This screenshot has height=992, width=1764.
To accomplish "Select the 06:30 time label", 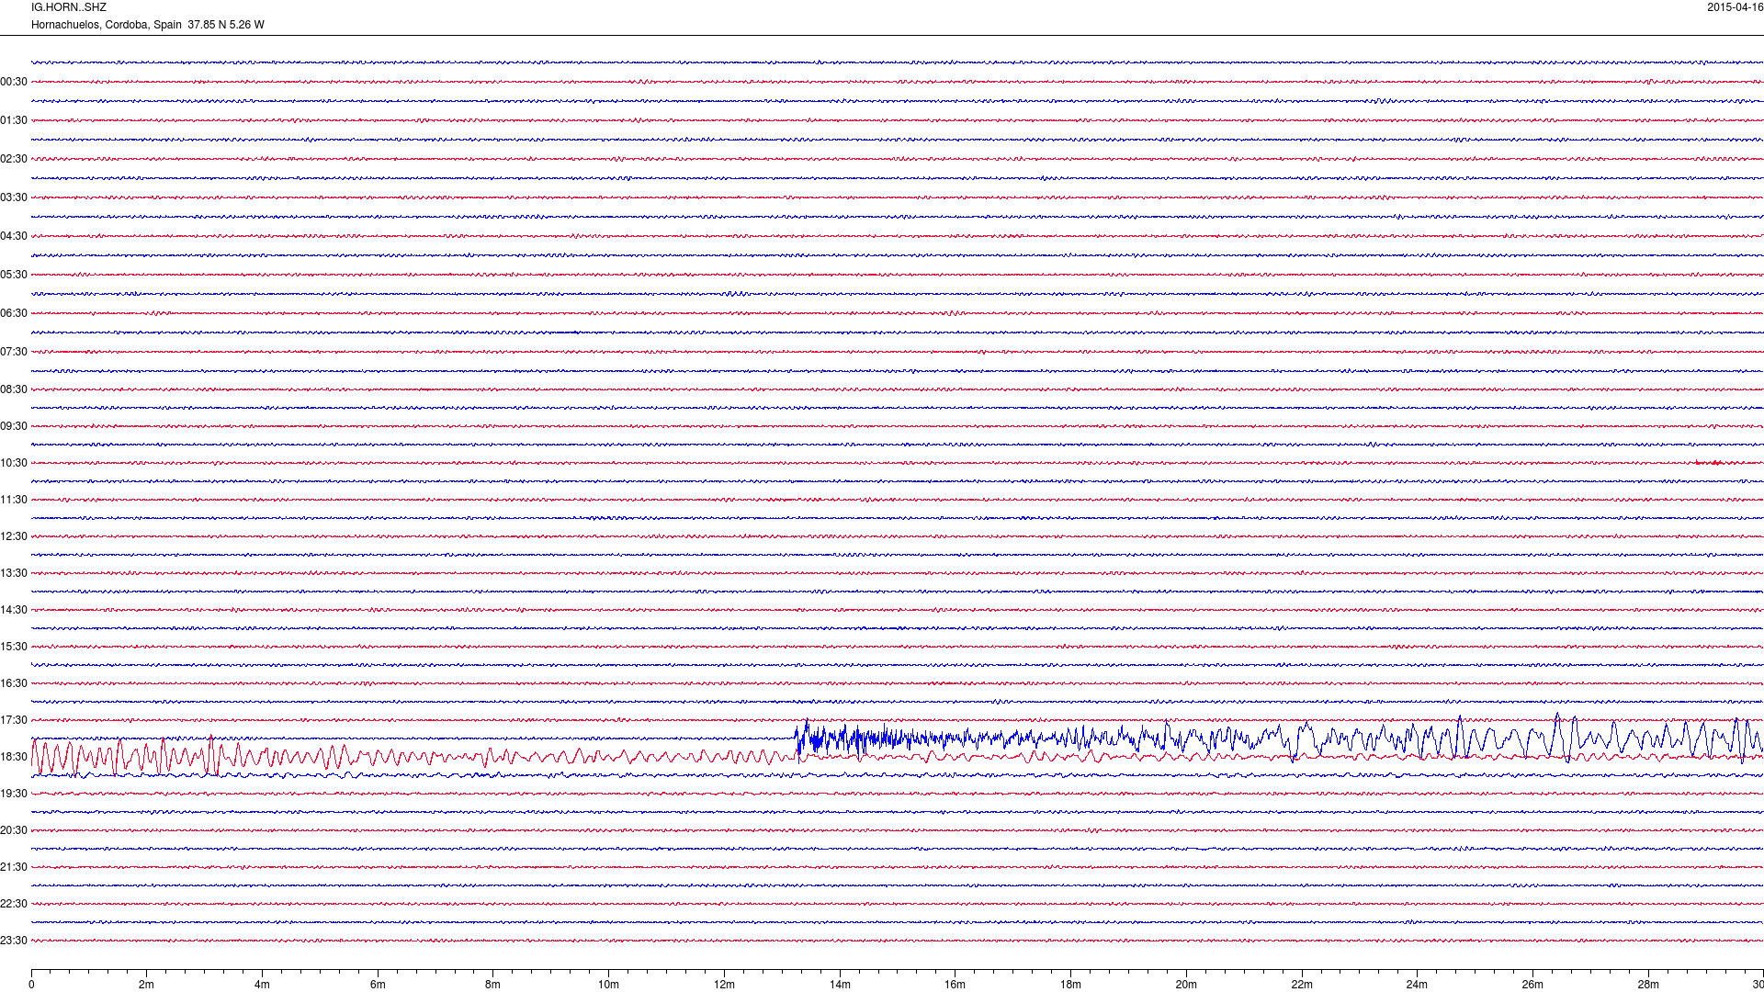I will pyautogui.click(x=14, y=313).
